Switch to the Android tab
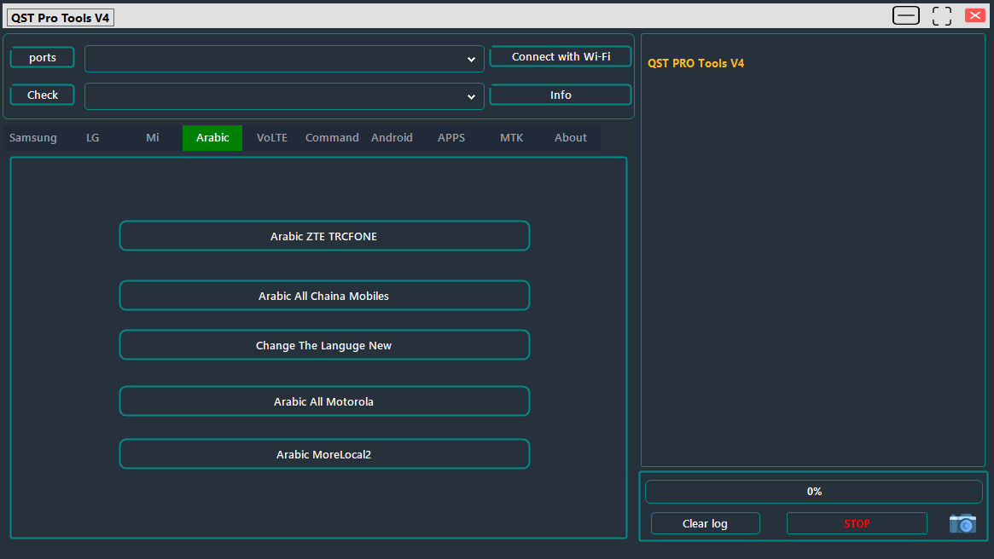This screenshot has height=559, width=994. point(392,137)
